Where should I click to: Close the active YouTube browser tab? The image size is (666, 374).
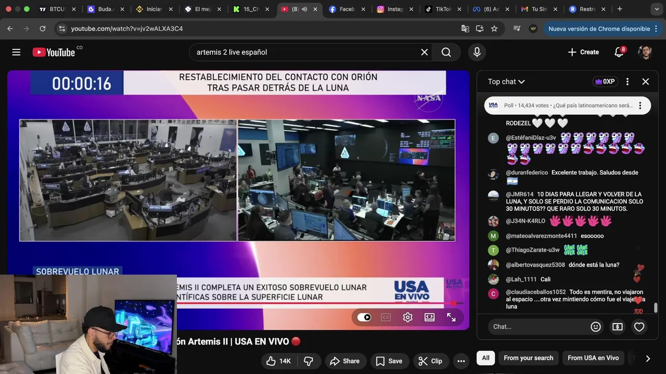315,9
